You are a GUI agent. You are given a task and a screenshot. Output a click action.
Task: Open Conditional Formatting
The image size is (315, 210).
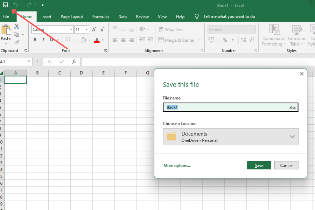(x=273, y=35)
